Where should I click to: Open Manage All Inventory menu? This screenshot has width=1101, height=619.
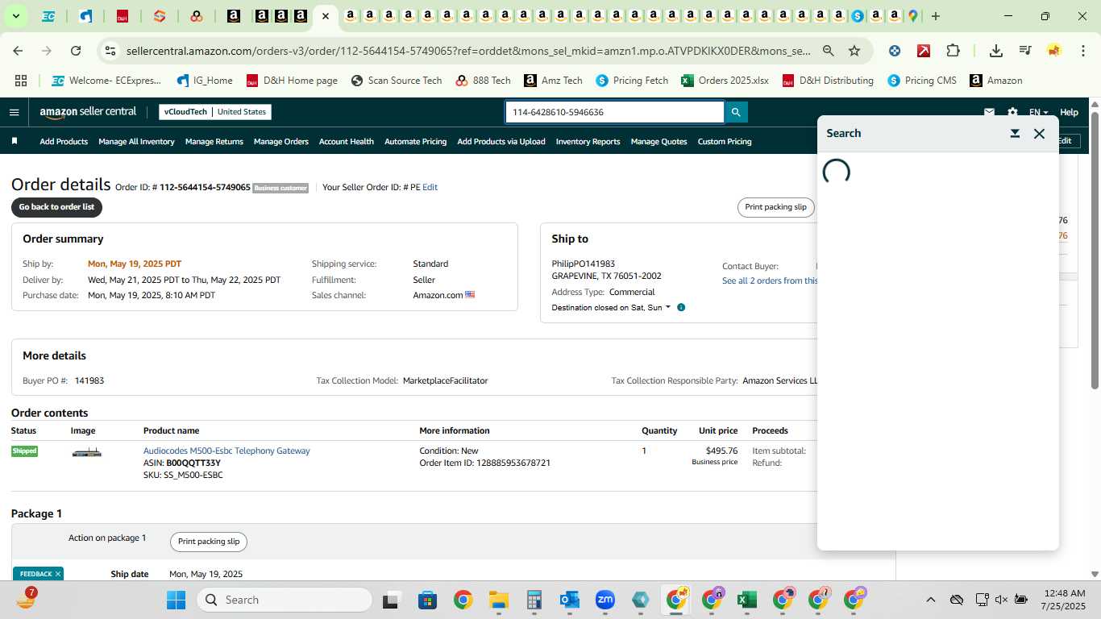click(136, 141)
